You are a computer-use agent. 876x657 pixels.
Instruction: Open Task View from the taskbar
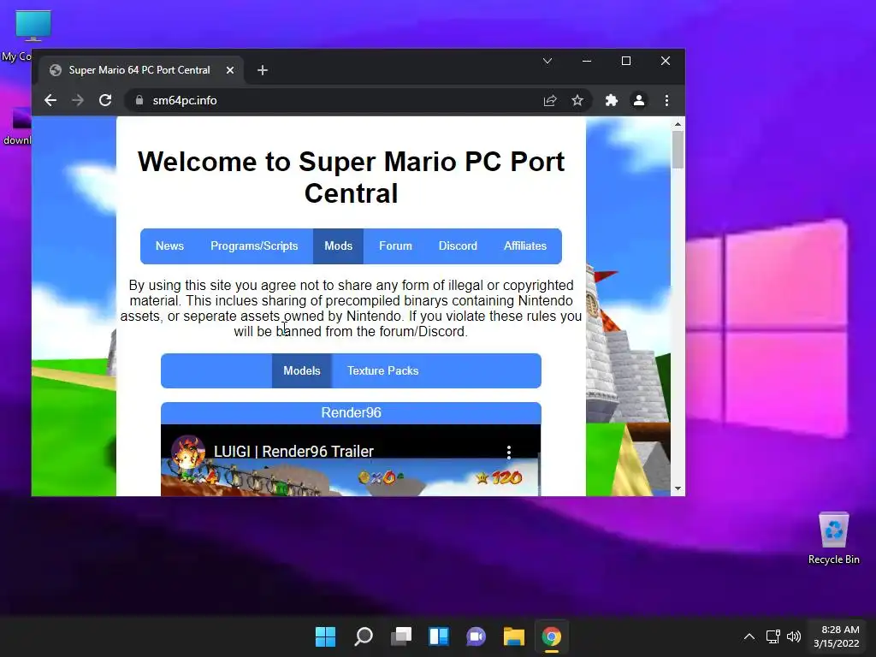401,636
